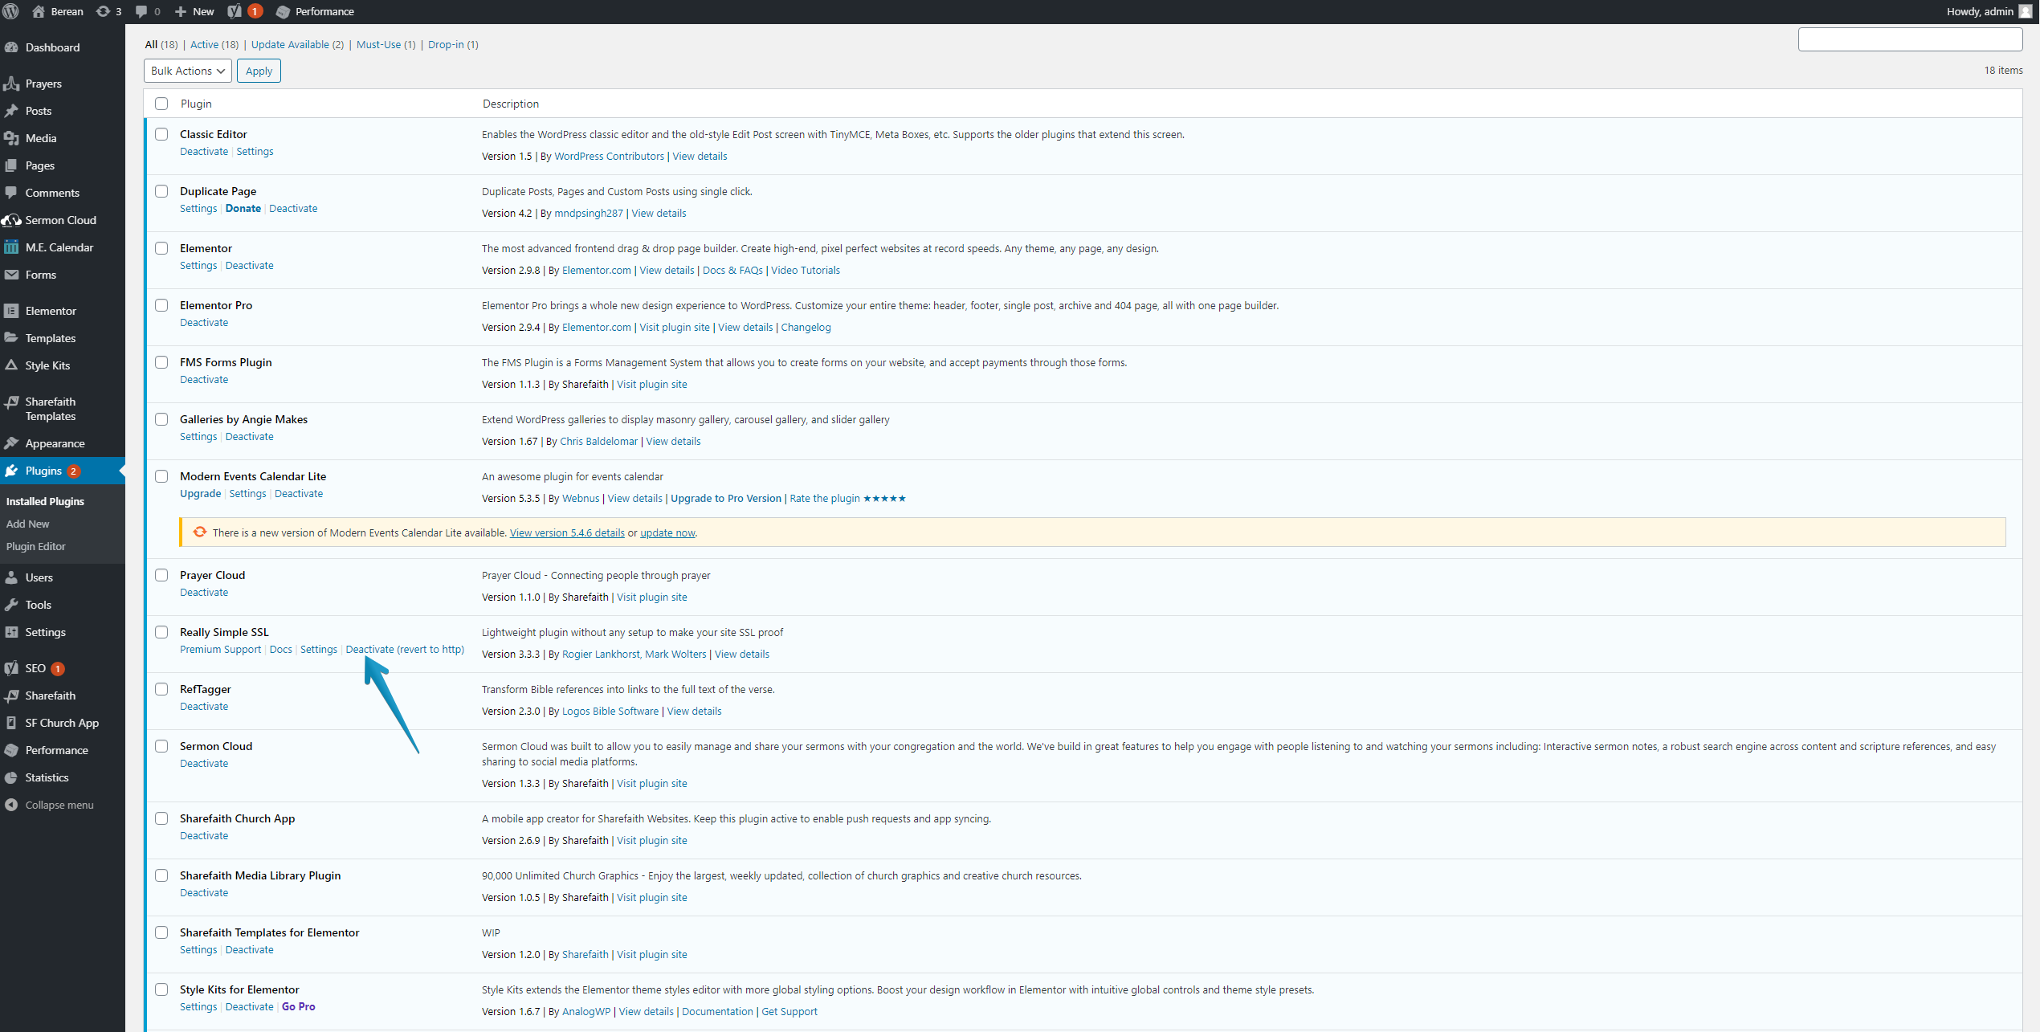Deactivate Really Simple SSL (revert to http)
Image resolution: width=2040 pixels, height=1032 pixels.
[x=405, y=650]
